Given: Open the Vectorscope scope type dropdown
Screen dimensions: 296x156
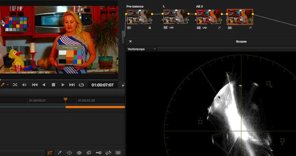Looking at the screenshot, I should [x=142, y=49].
